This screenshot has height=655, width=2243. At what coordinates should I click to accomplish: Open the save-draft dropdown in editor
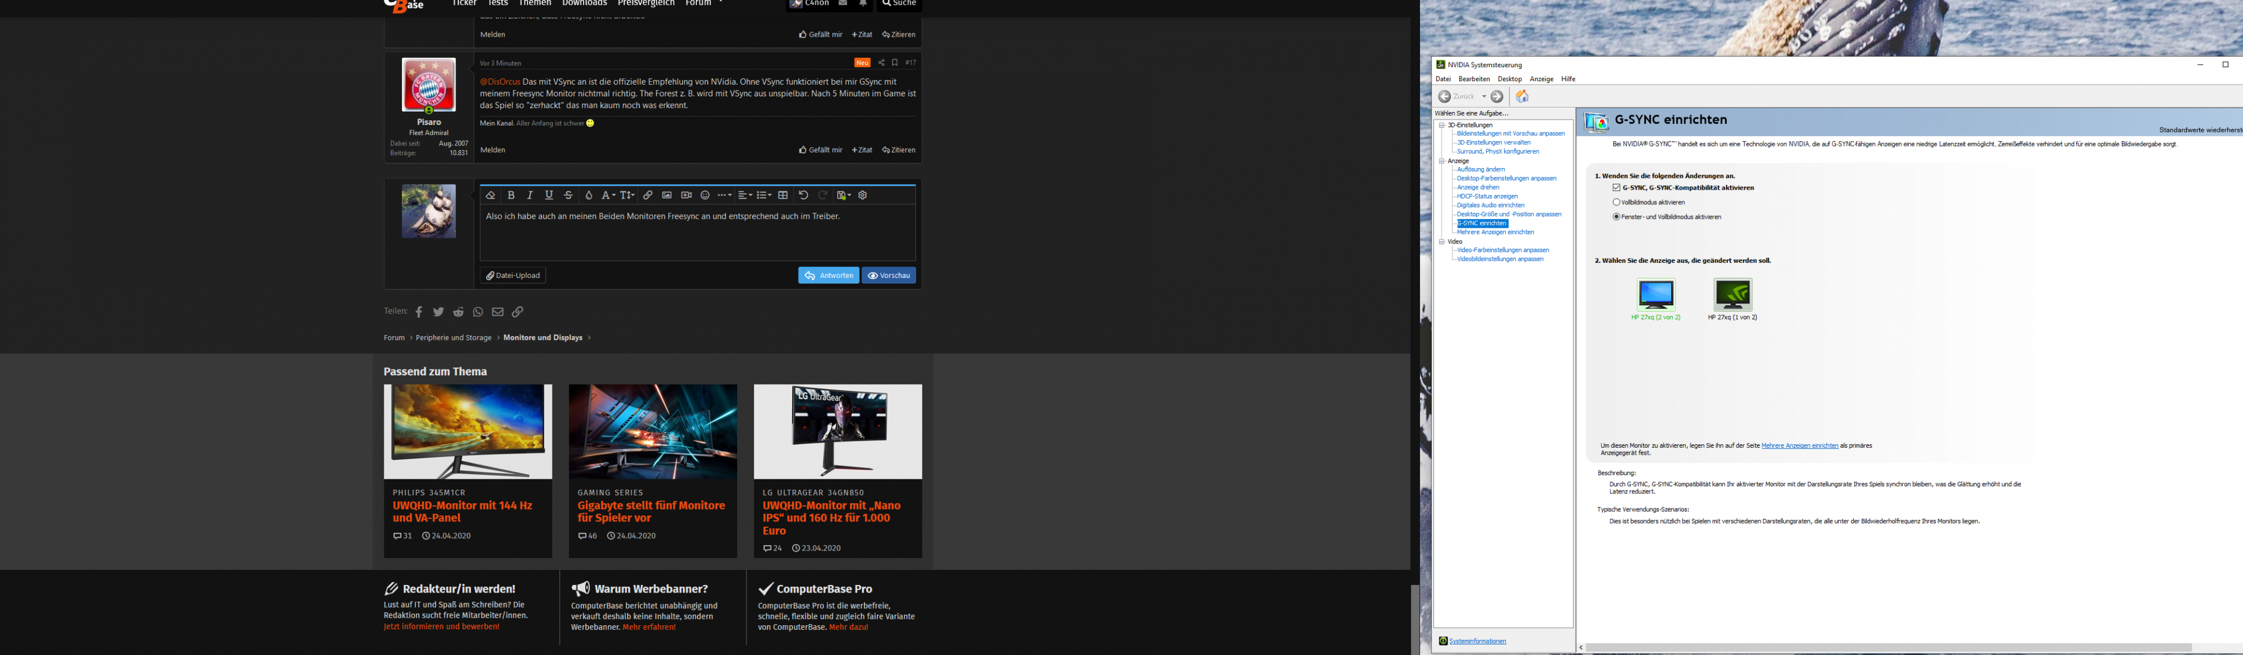(x=843, y=196)
